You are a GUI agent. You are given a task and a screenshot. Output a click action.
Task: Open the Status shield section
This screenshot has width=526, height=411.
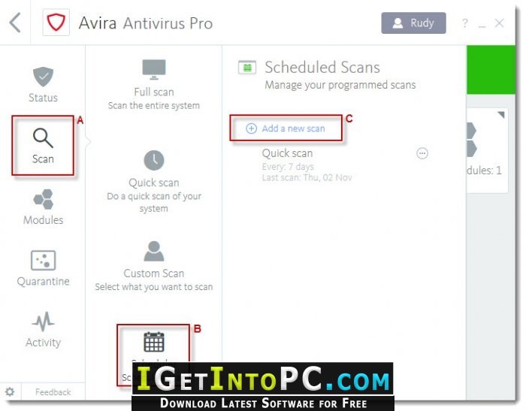[43, 84]
